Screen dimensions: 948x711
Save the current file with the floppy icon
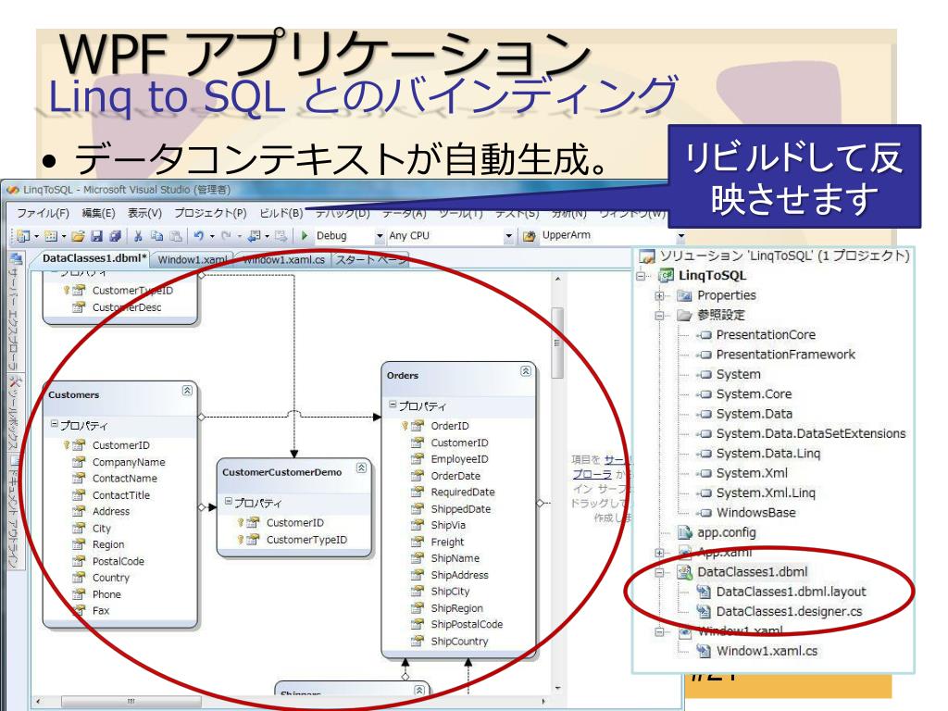pos(96,236)
